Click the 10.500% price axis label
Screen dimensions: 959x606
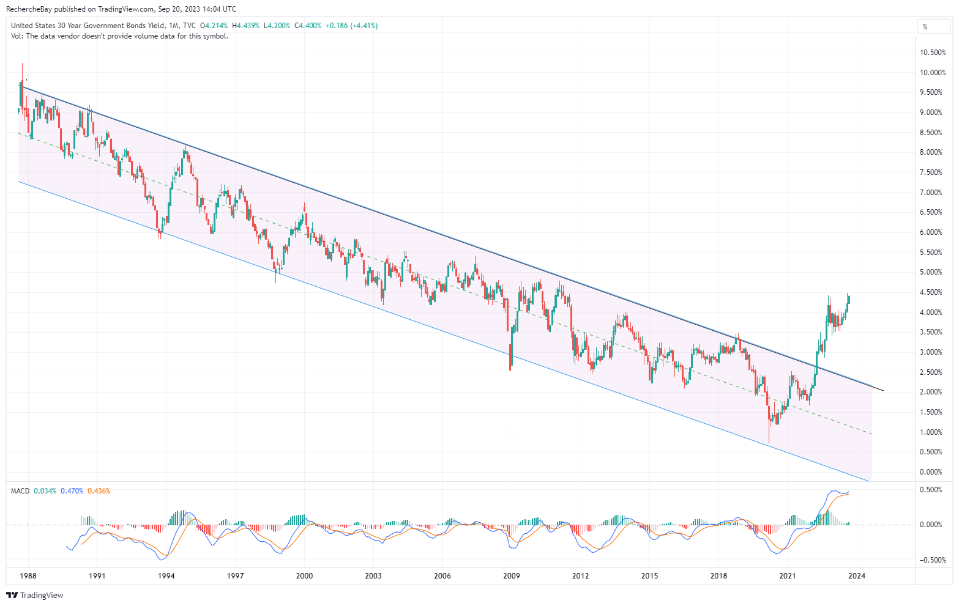pyautogui.click(x=933, y=53)
